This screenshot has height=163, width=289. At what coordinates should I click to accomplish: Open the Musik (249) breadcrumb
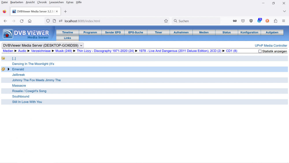point(64,51)
